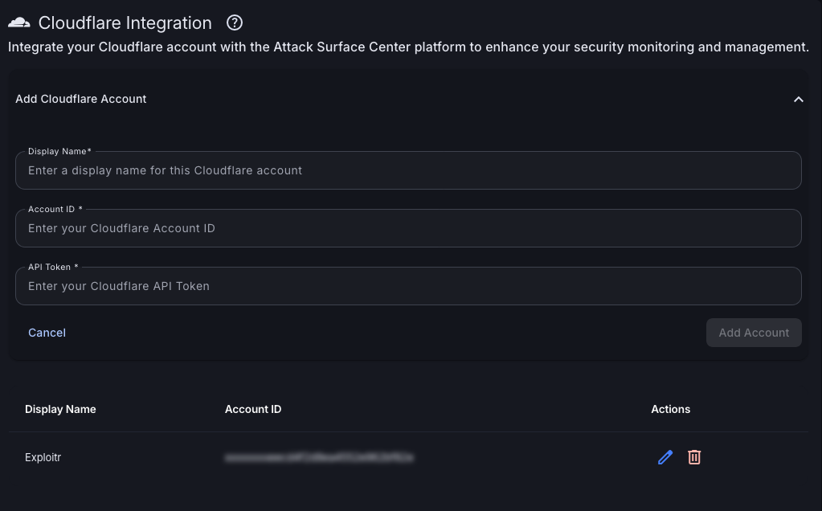The width and height of the screenshot is (822, 511).
Task: Open the help question mark icon
Action: coord(234,22)
